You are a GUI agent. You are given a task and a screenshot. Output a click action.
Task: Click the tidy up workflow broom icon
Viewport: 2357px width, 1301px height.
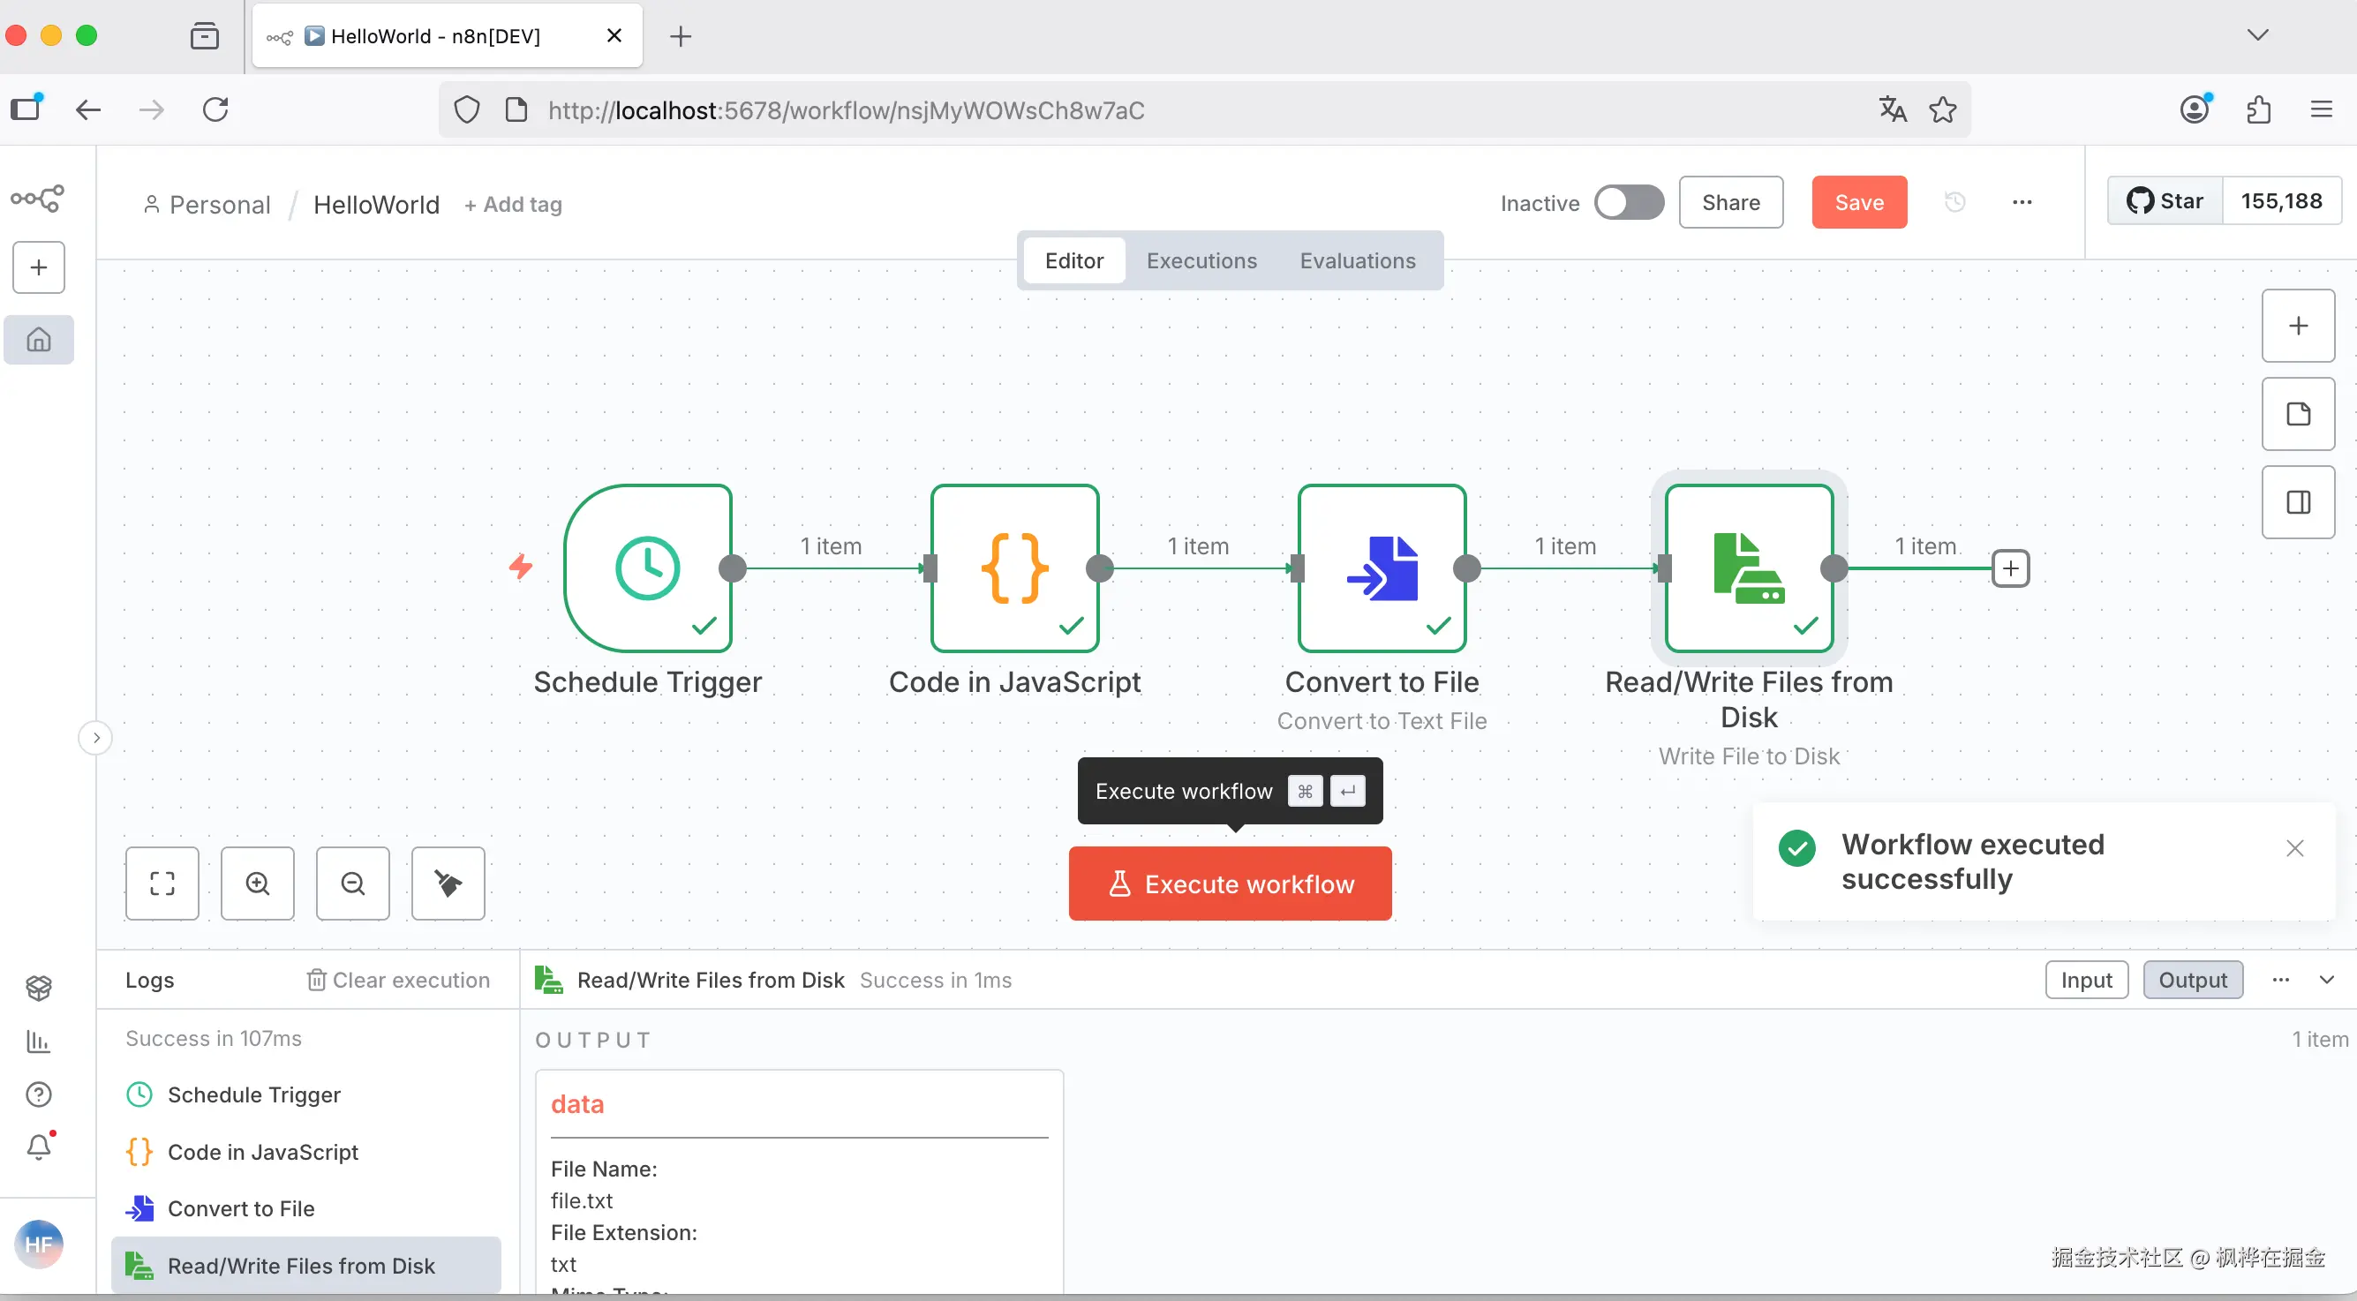click(x=448, y=883)
